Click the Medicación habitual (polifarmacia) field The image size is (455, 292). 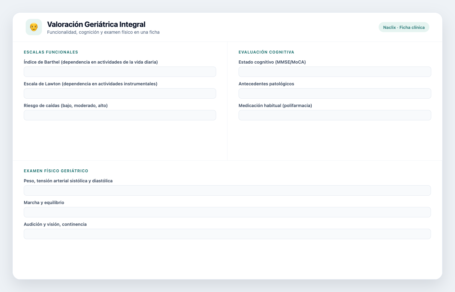click(335, 115)
